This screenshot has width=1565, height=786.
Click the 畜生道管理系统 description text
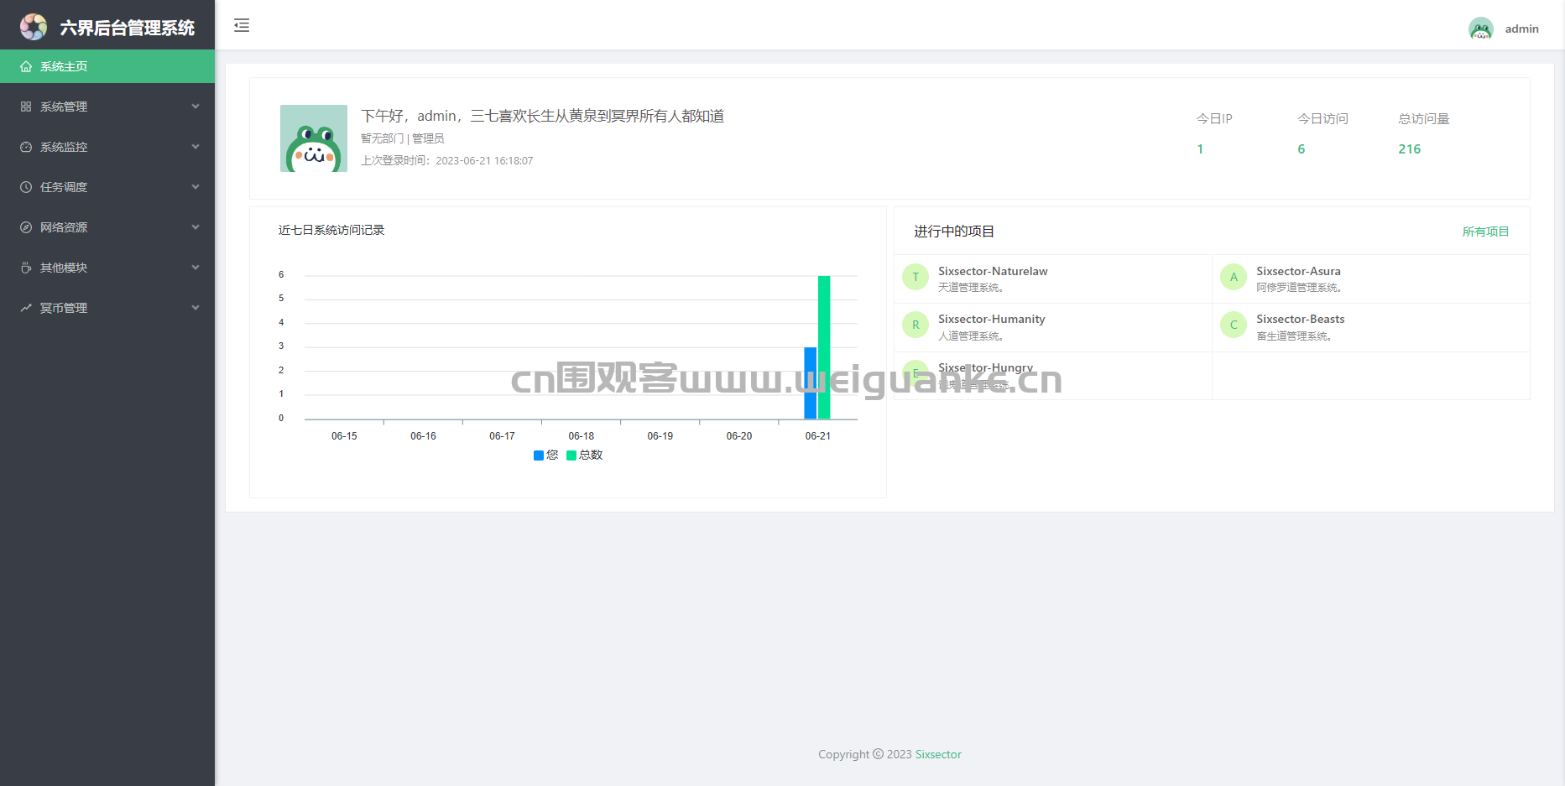1294,336
